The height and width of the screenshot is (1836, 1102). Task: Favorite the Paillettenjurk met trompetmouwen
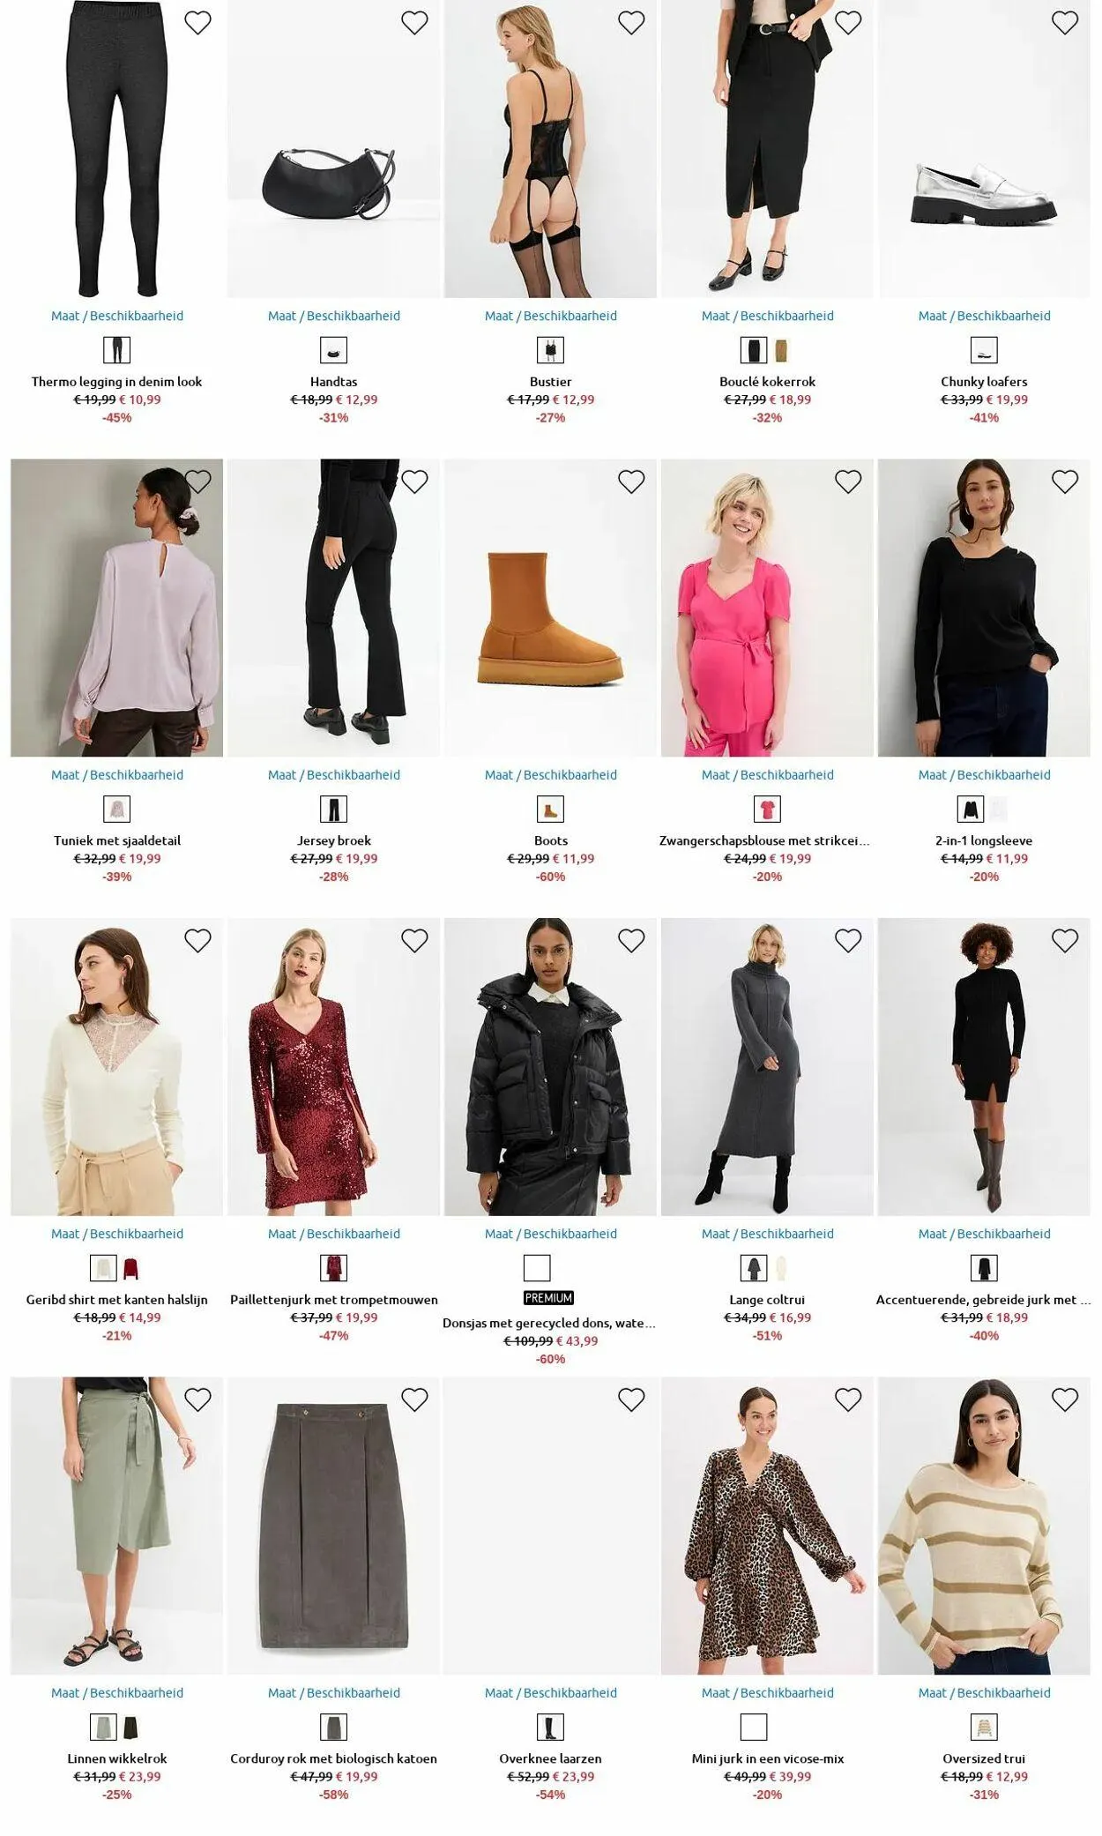414,941
